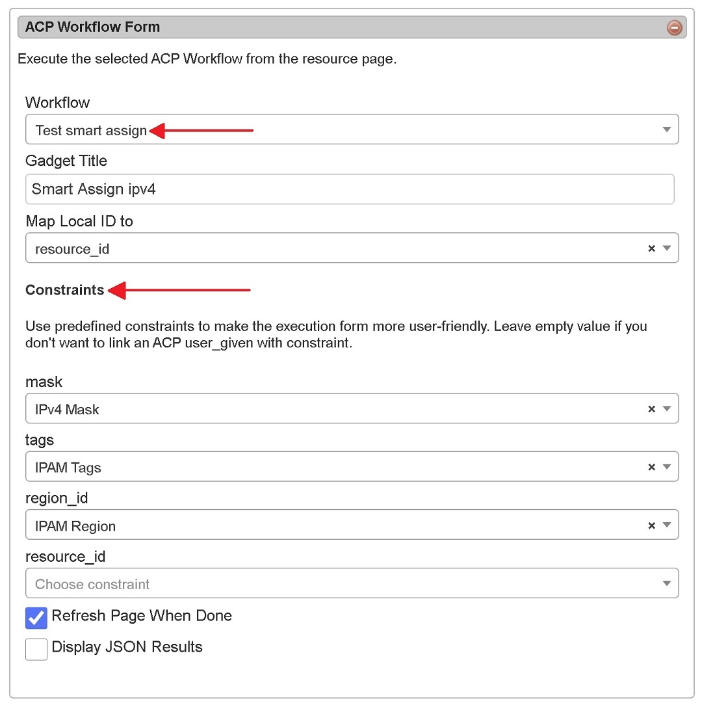Open the Workflow dropdown arrow
702x716 pixels.
pos(666,129)
